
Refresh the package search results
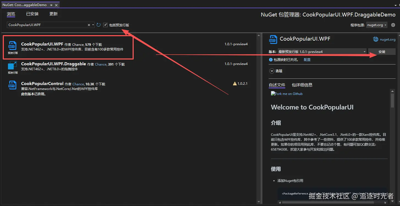(x=99, y=25)
